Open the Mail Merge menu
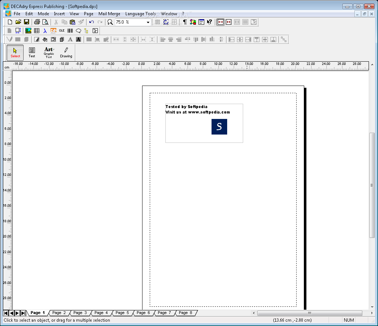This screenshot has height=326, width=378. click(x=109, y=14)
